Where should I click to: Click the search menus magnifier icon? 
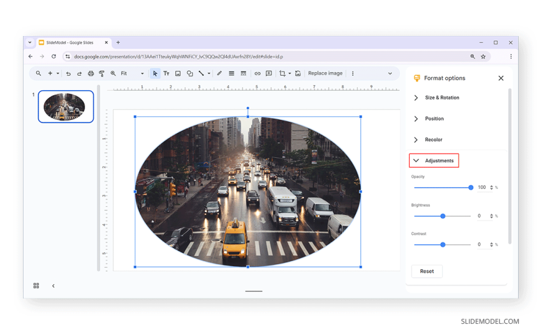[39, 73]
